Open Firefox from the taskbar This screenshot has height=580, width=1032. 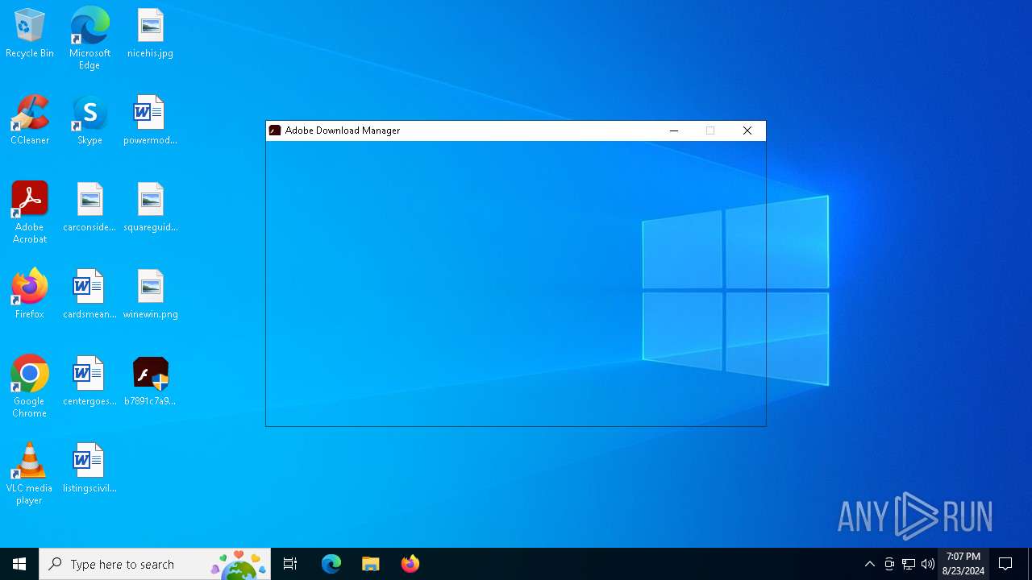[410, 564]
